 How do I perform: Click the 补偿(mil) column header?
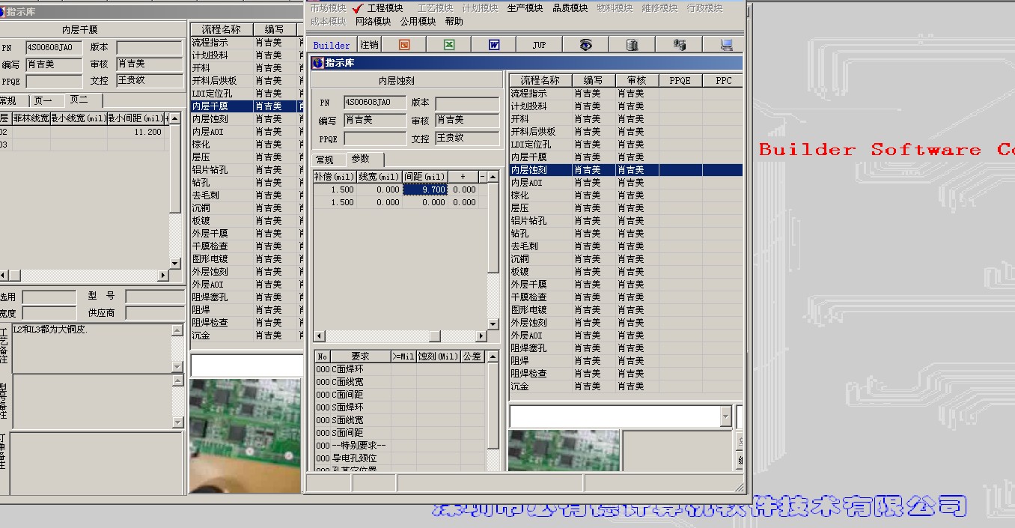pos(334,177)
